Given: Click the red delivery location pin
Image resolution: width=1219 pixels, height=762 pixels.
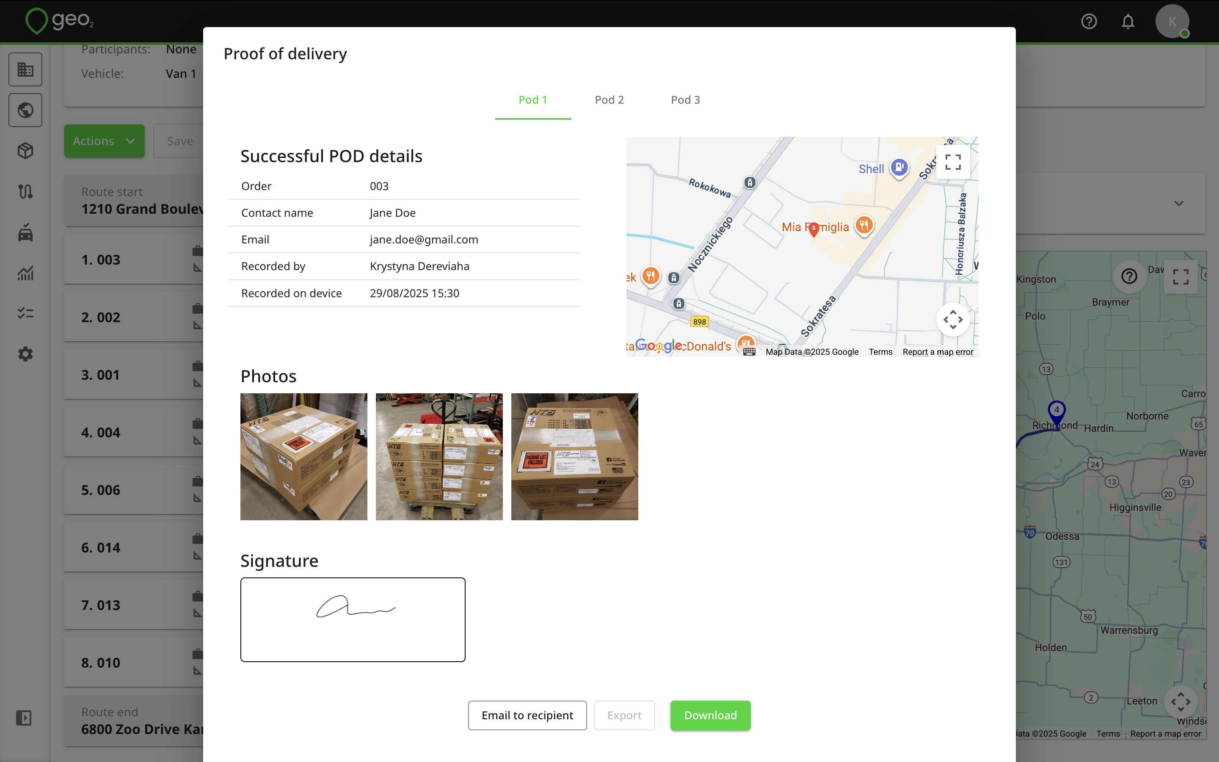Looking at the screenshot, I should pyautogui.click(x=814, y=230).
